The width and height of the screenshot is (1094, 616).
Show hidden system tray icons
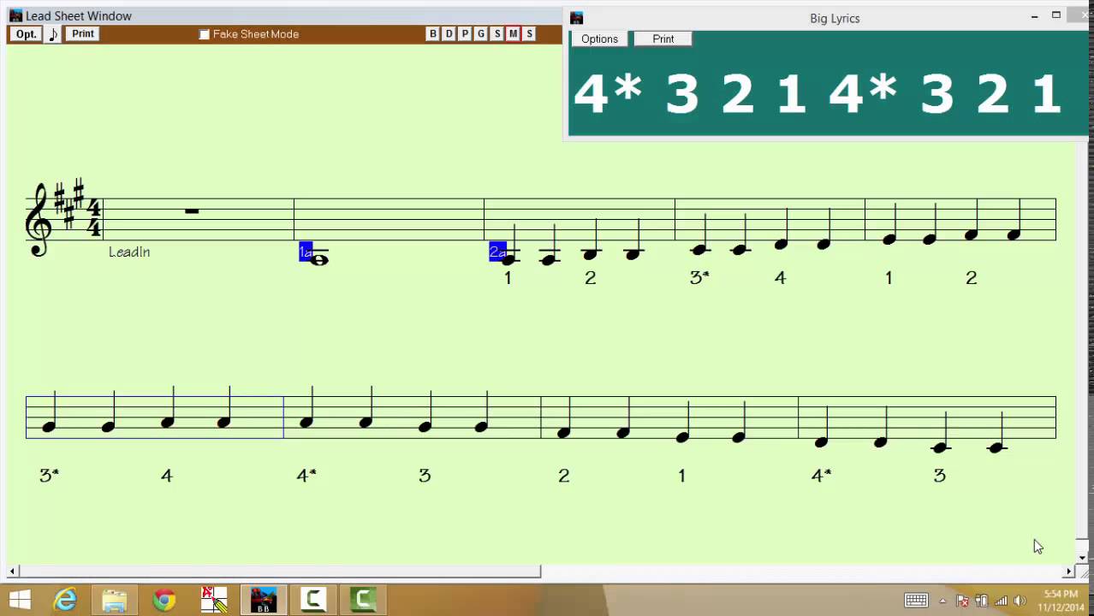click(942, 601)
